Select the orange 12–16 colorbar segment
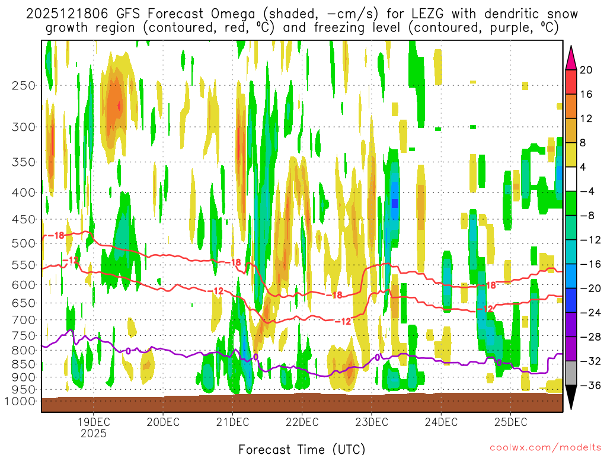Viewport: 607px width, 455px height. coord(571,107)
